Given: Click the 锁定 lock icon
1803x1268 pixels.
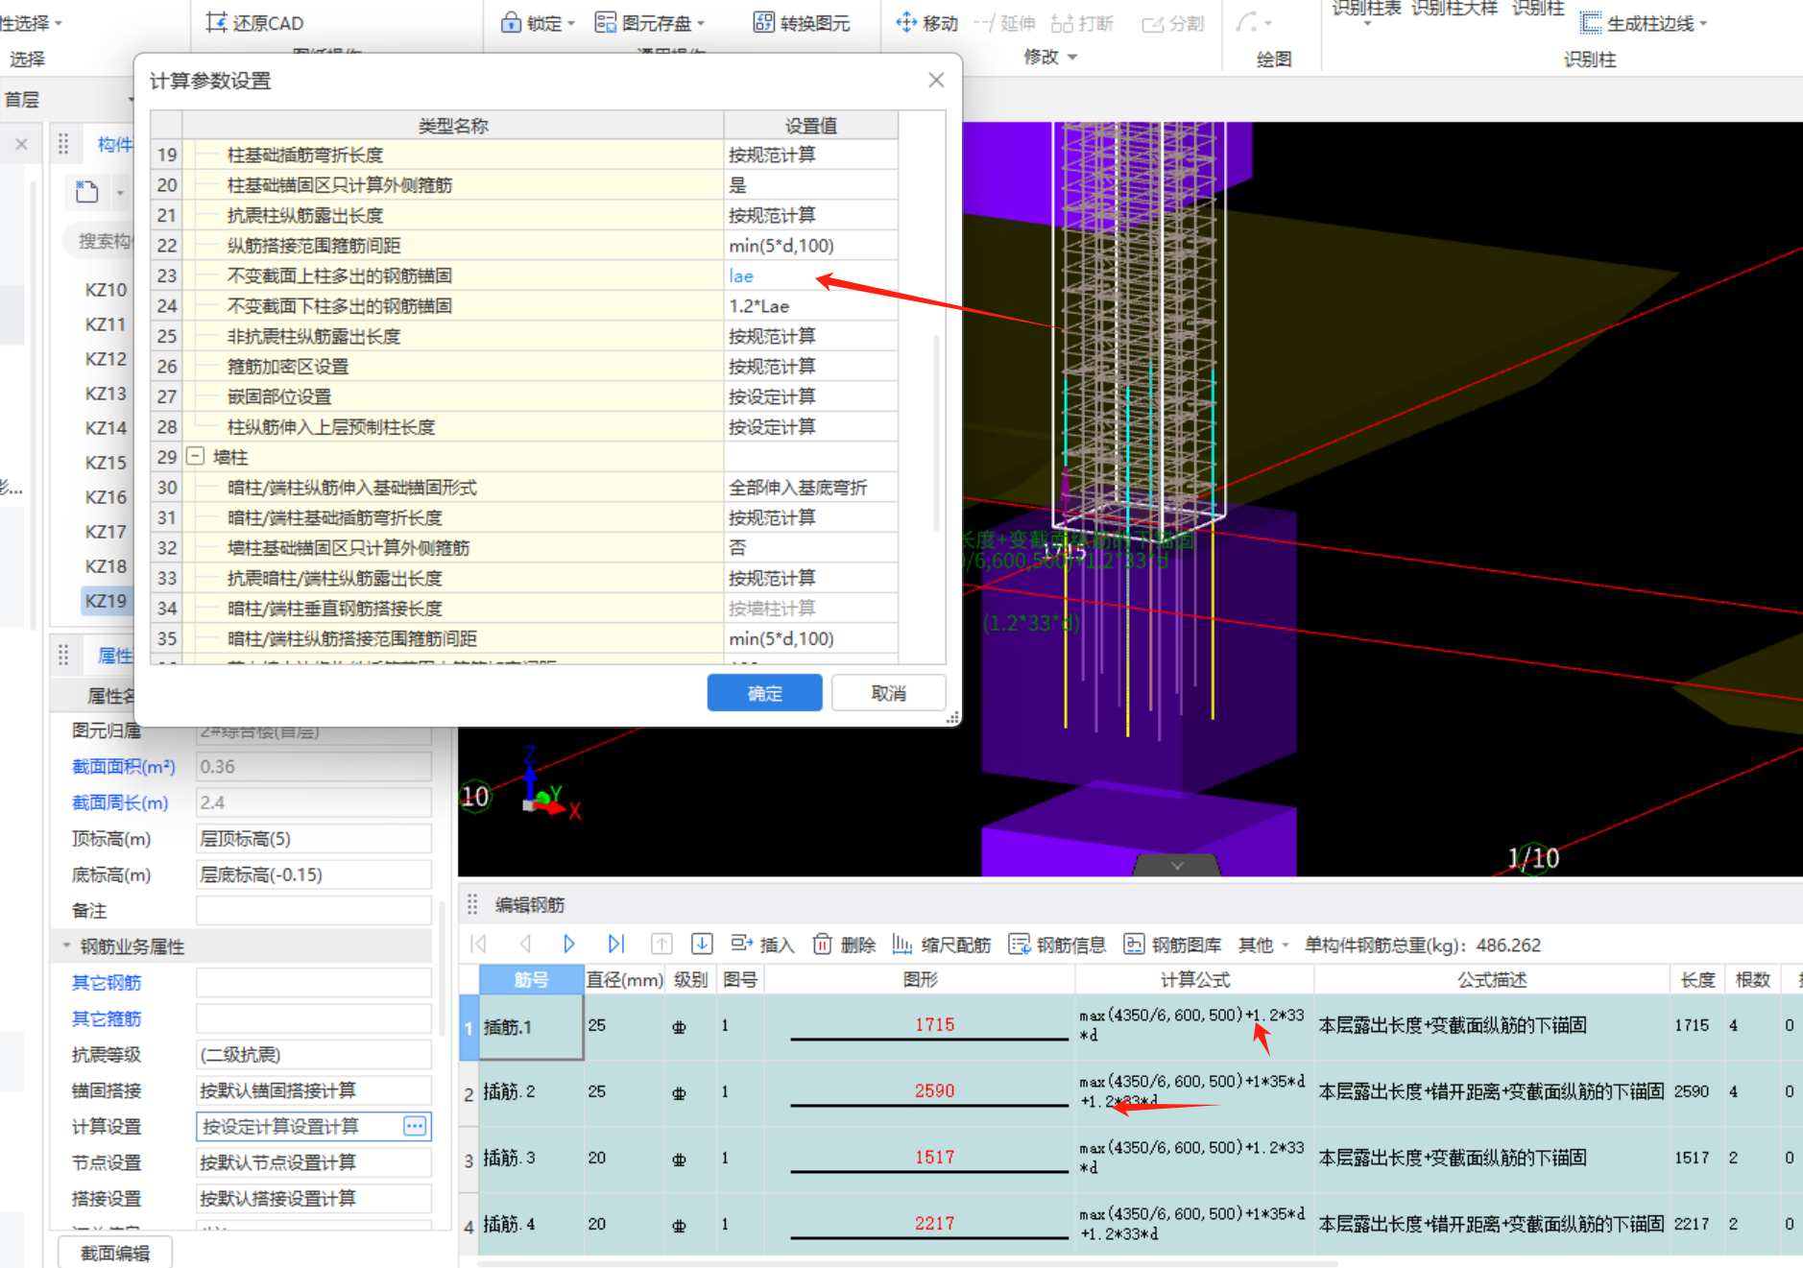Looking at the screenshot, I should click(x=511, y=22).
